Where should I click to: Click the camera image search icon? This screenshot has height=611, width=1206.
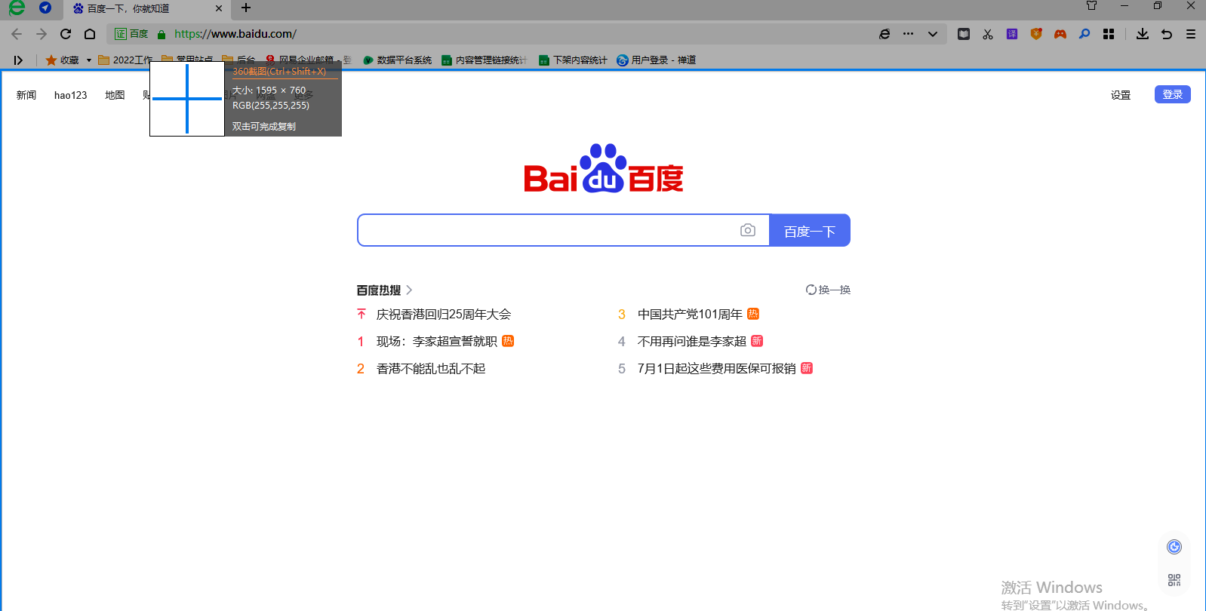tap(748, 230)
